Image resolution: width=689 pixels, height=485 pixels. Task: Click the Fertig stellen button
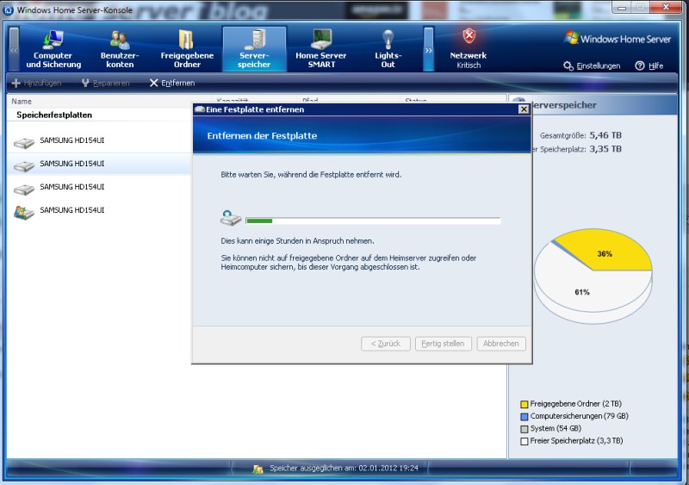click(x=443, y=344)
